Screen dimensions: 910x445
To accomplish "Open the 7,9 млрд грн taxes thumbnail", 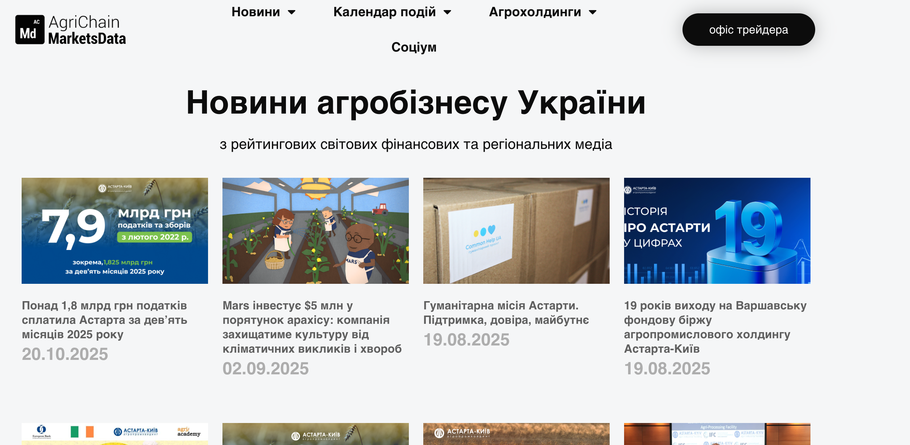I will pyautogui.click(x=115, y=231).
